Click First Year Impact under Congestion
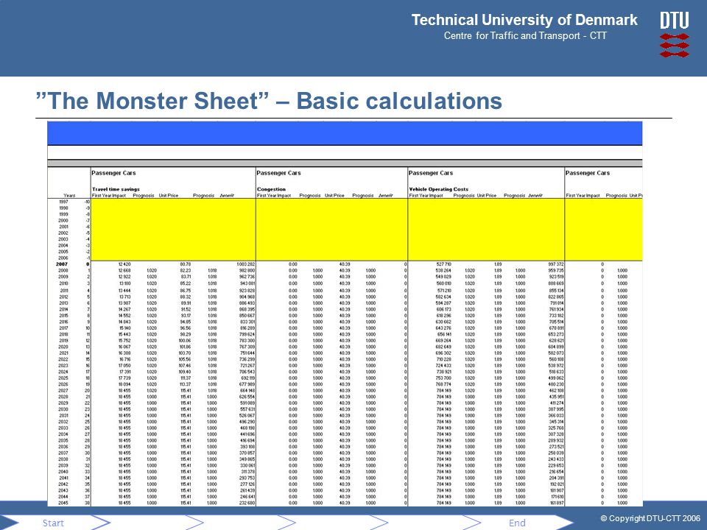Image resolution: width=707 pixels, height=530 pixels. point(274,196)
